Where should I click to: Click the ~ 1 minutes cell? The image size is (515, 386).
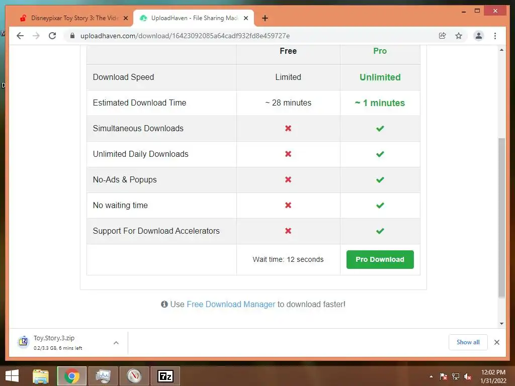coord(380,103)
